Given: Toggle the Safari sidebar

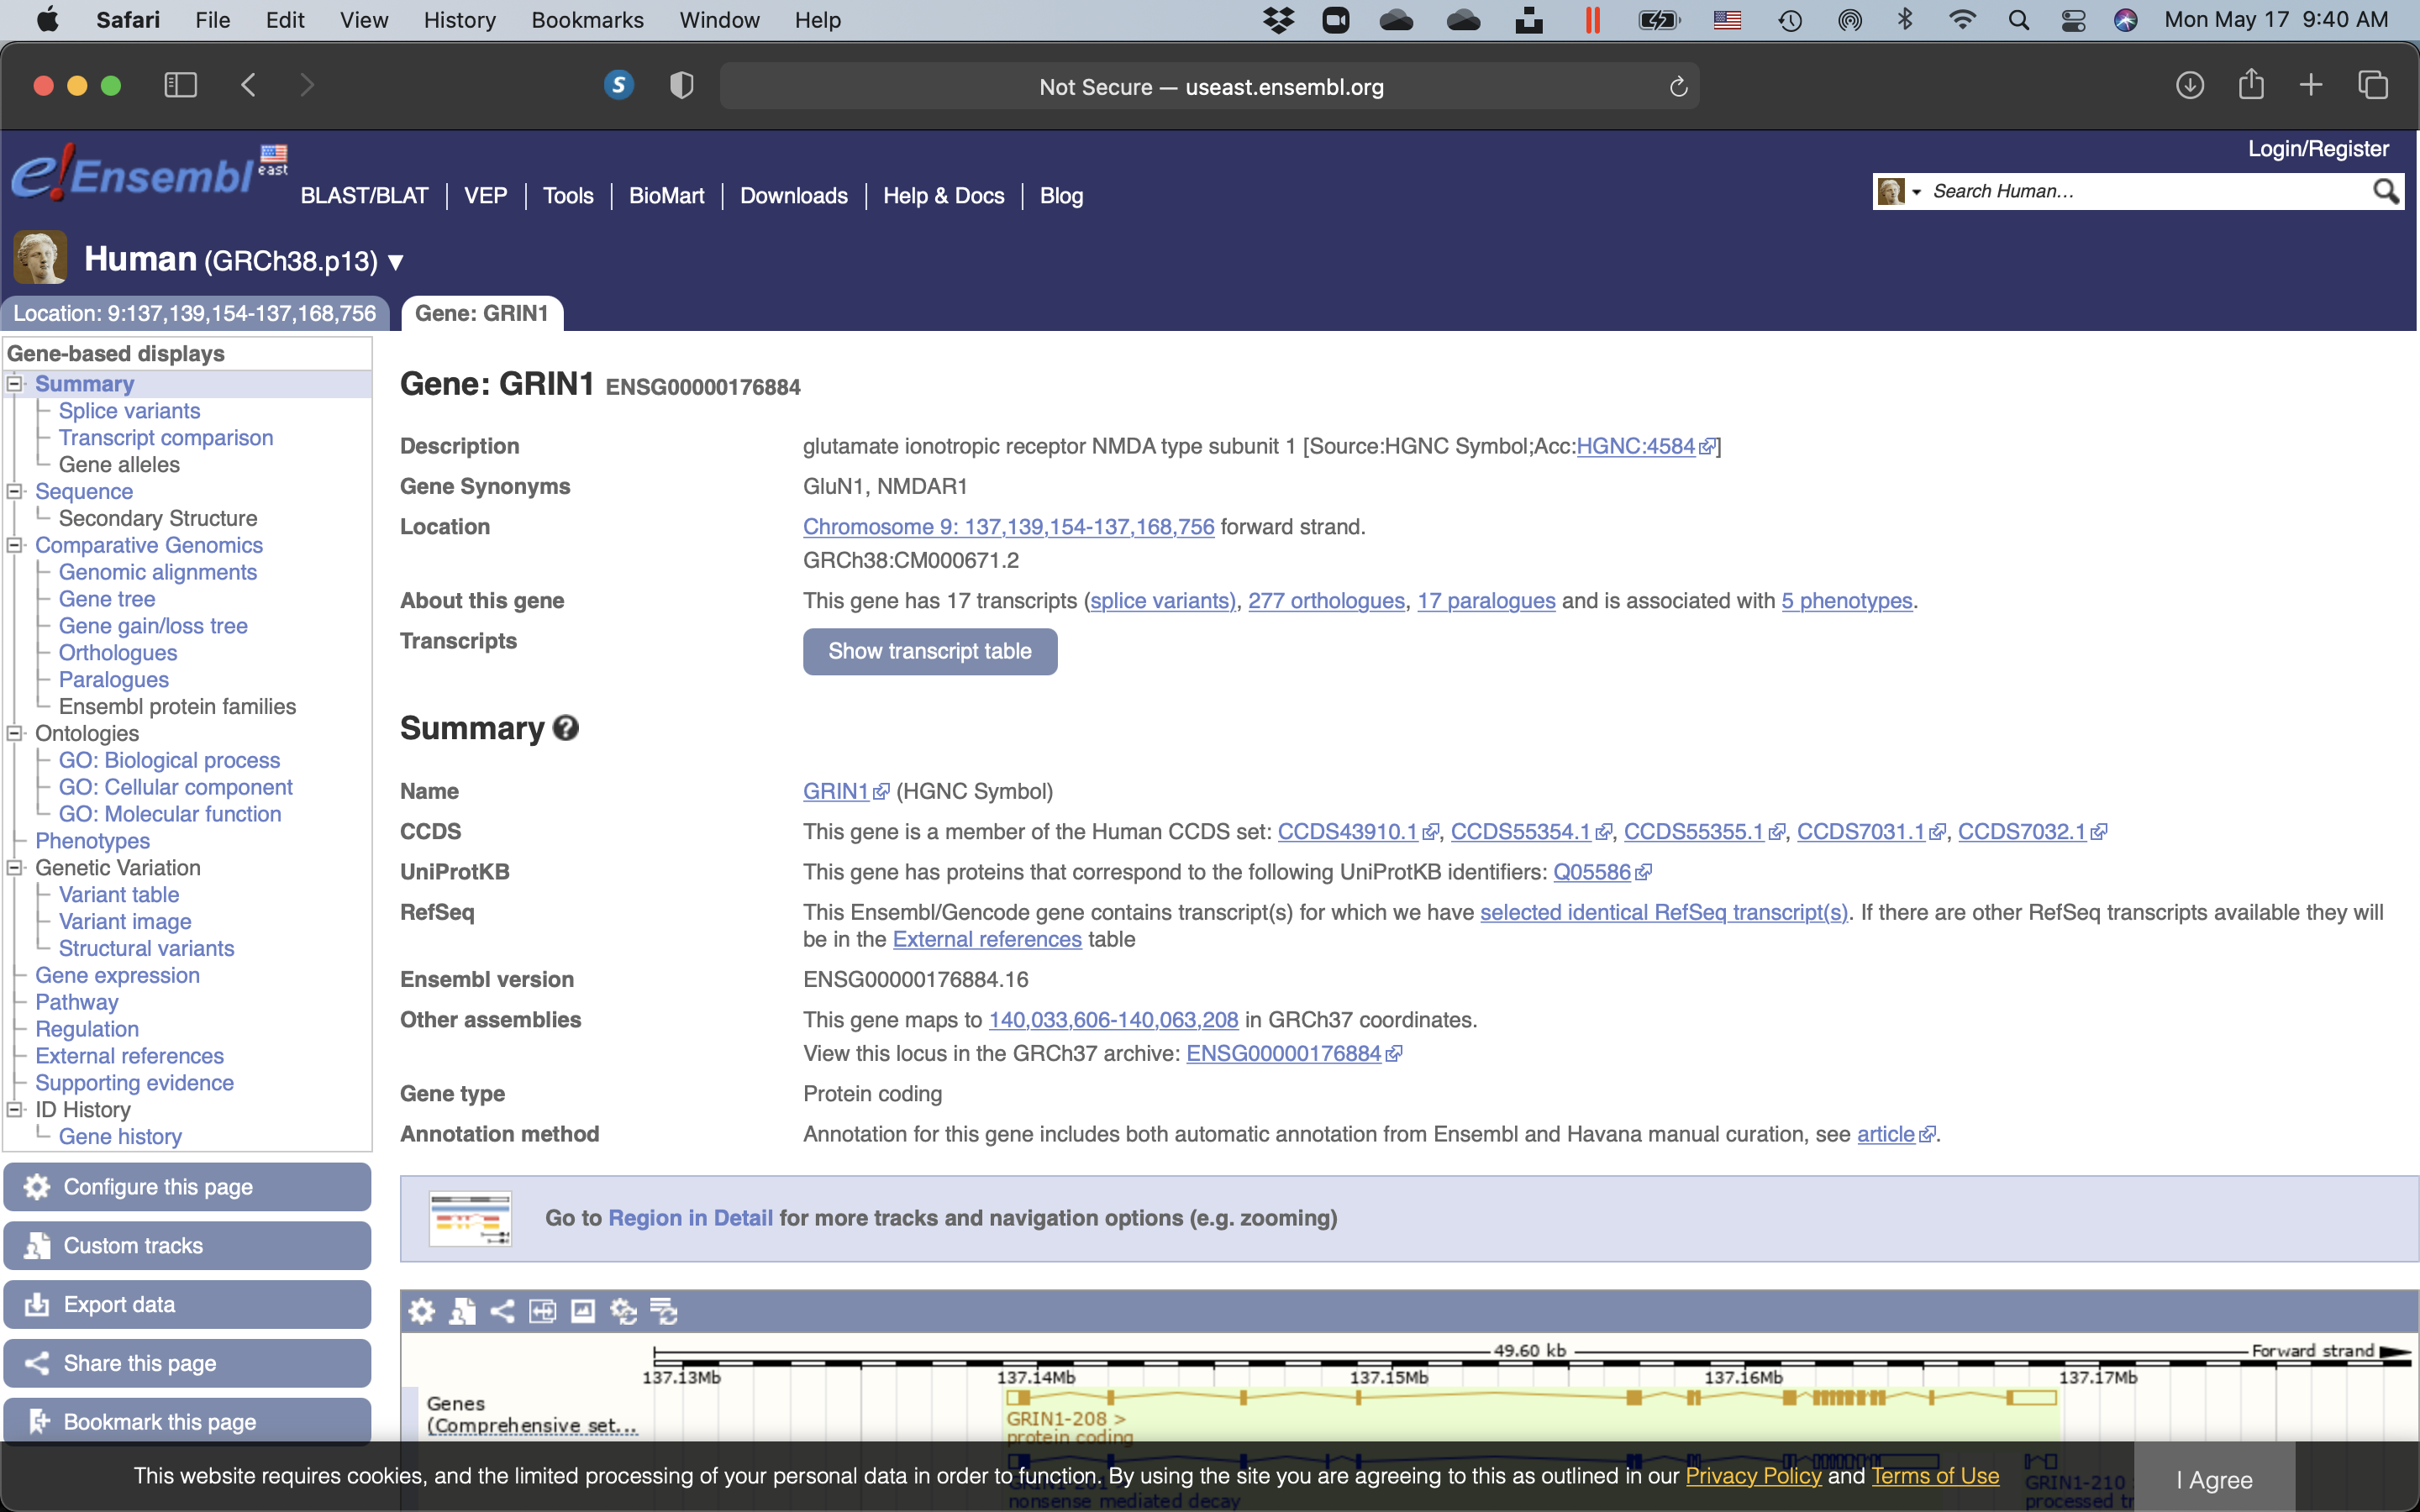Looking at the screenshot, I should (x=180, y=85).
